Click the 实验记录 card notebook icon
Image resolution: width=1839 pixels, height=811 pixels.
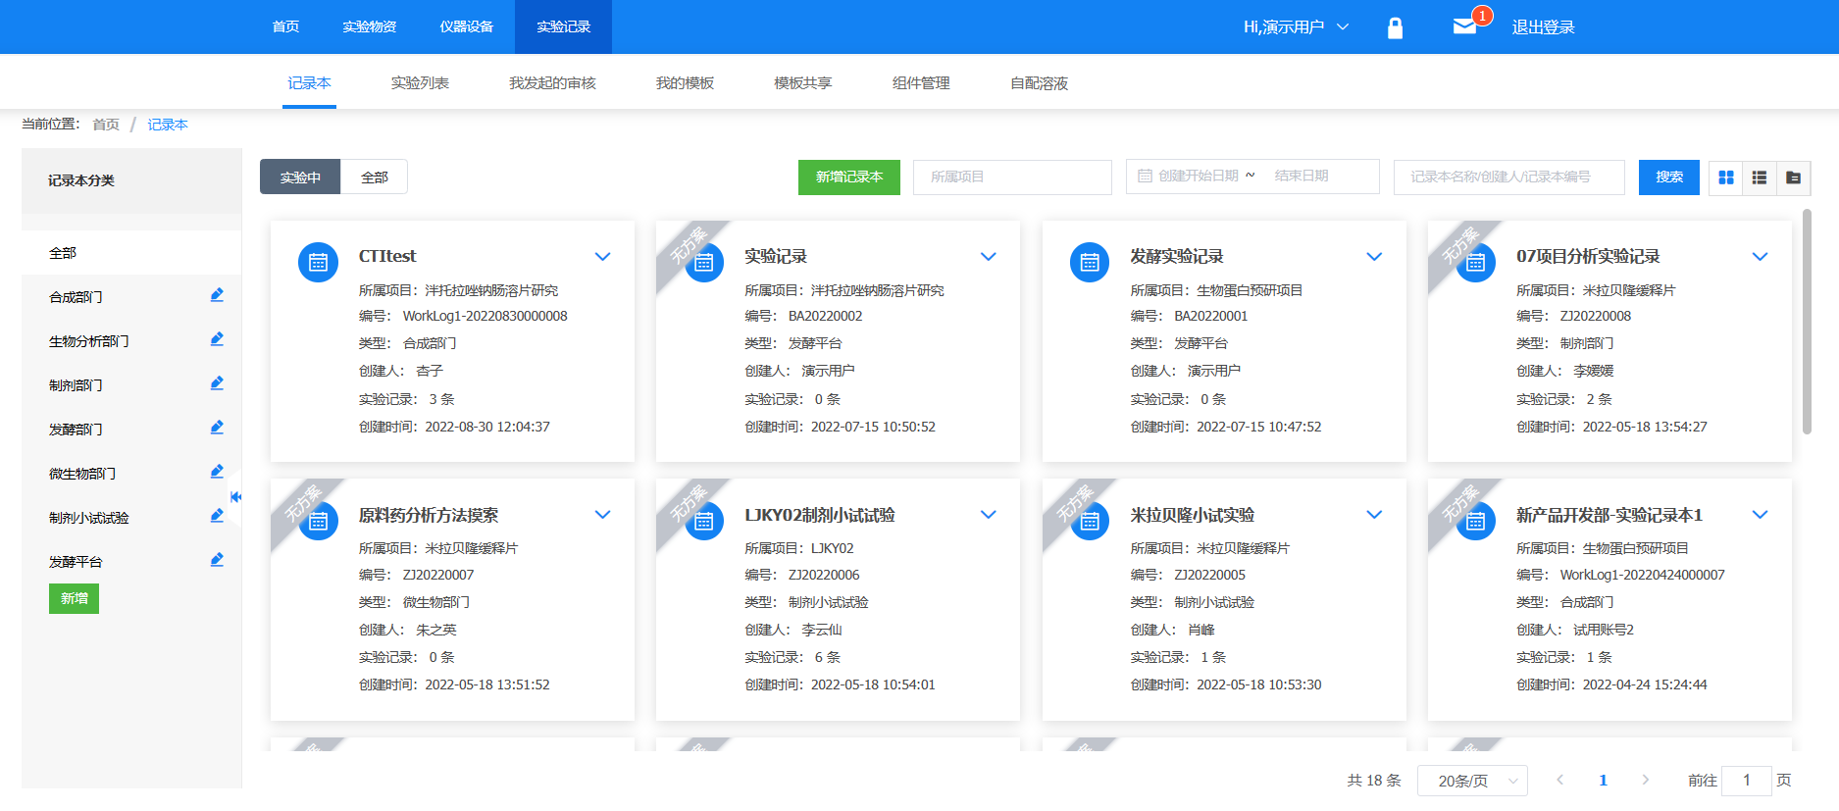coord(704,262)
